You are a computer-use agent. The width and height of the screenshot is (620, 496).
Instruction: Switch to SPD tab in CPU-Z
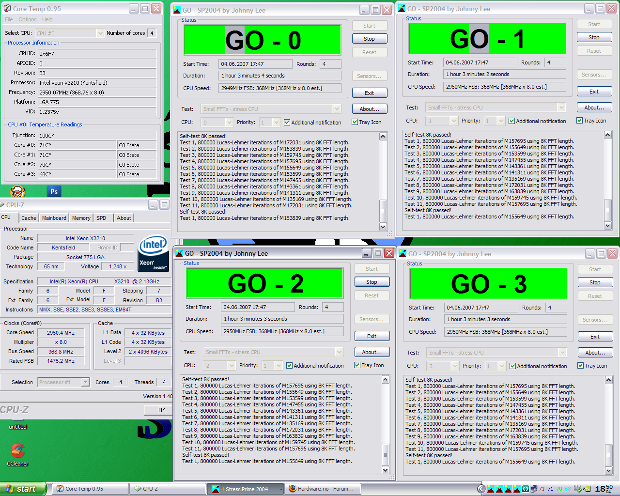point(101,218)
